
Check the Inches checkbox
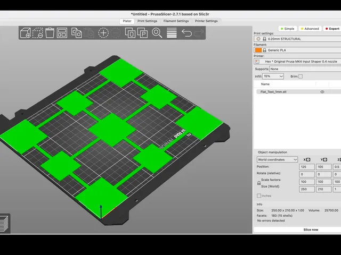tap(259, 195)
